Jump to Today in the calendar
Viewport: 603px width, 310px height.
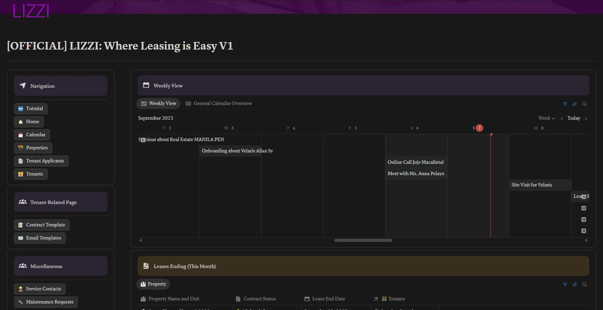pos(573,118)
